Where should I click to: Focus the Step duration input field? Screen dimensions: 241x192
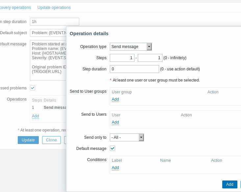134,69
